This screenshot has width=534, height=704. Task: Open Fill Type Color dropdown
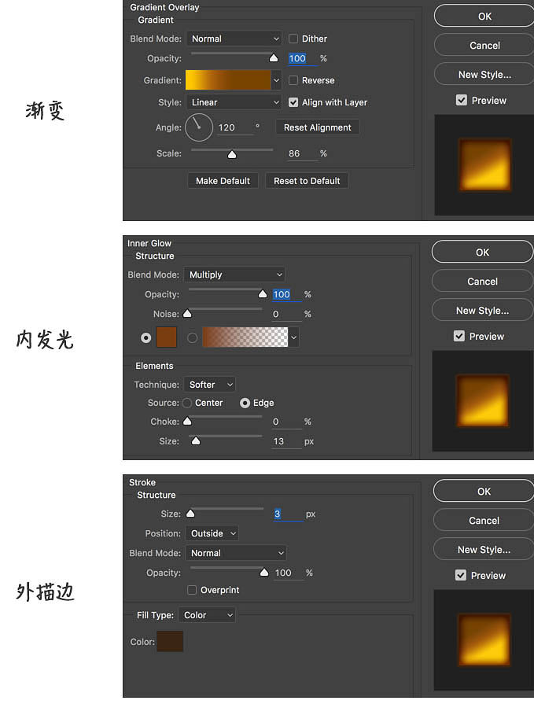pos(207,615)
